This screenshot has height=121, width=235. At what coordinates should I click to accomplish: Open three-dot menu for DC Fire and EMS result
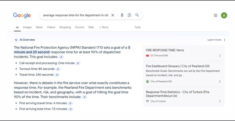click(220, 56)
